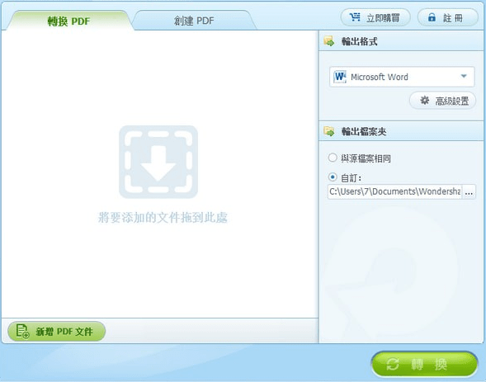Click the padlock icon on 註冊 button

(x=432, y=17)
